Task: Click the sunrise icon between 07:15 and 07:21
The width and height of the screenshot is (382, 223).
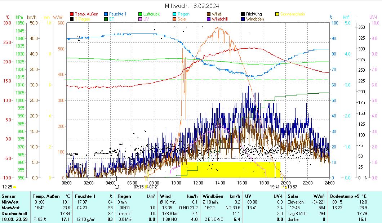Action: click(x=146, y=187)
